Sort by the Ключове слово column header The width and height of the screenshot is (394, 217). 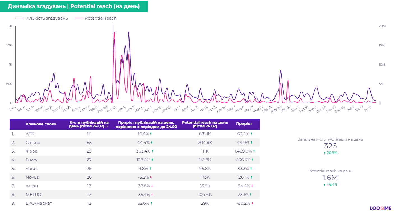[41, 124]
